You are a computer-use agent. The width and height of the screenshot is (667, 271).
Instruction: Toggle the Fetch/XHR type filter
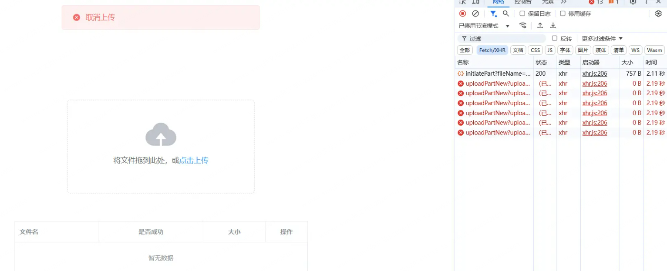coord(492,50)
